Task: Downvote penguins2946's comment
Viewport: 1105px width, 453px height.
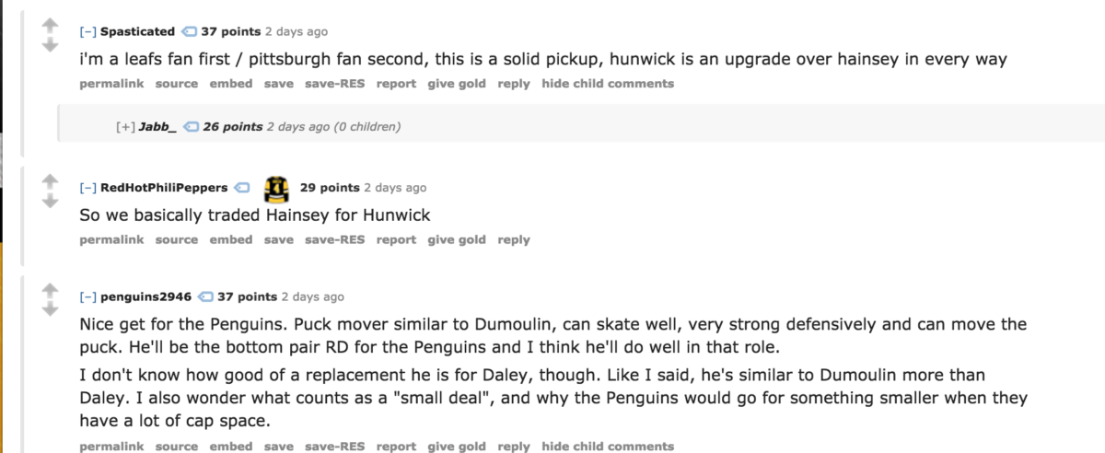Action: (50, 310)
